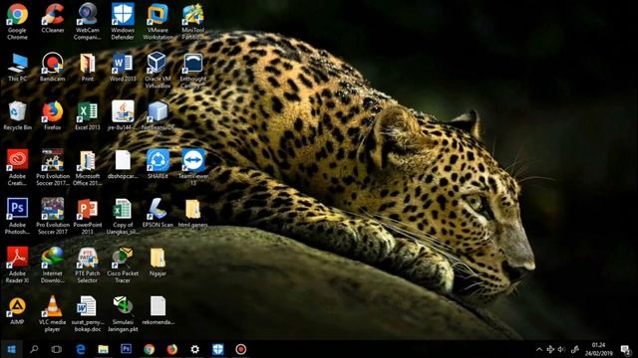
Task: Open the Windows Start menu
Action: click(x=11, y=349)
